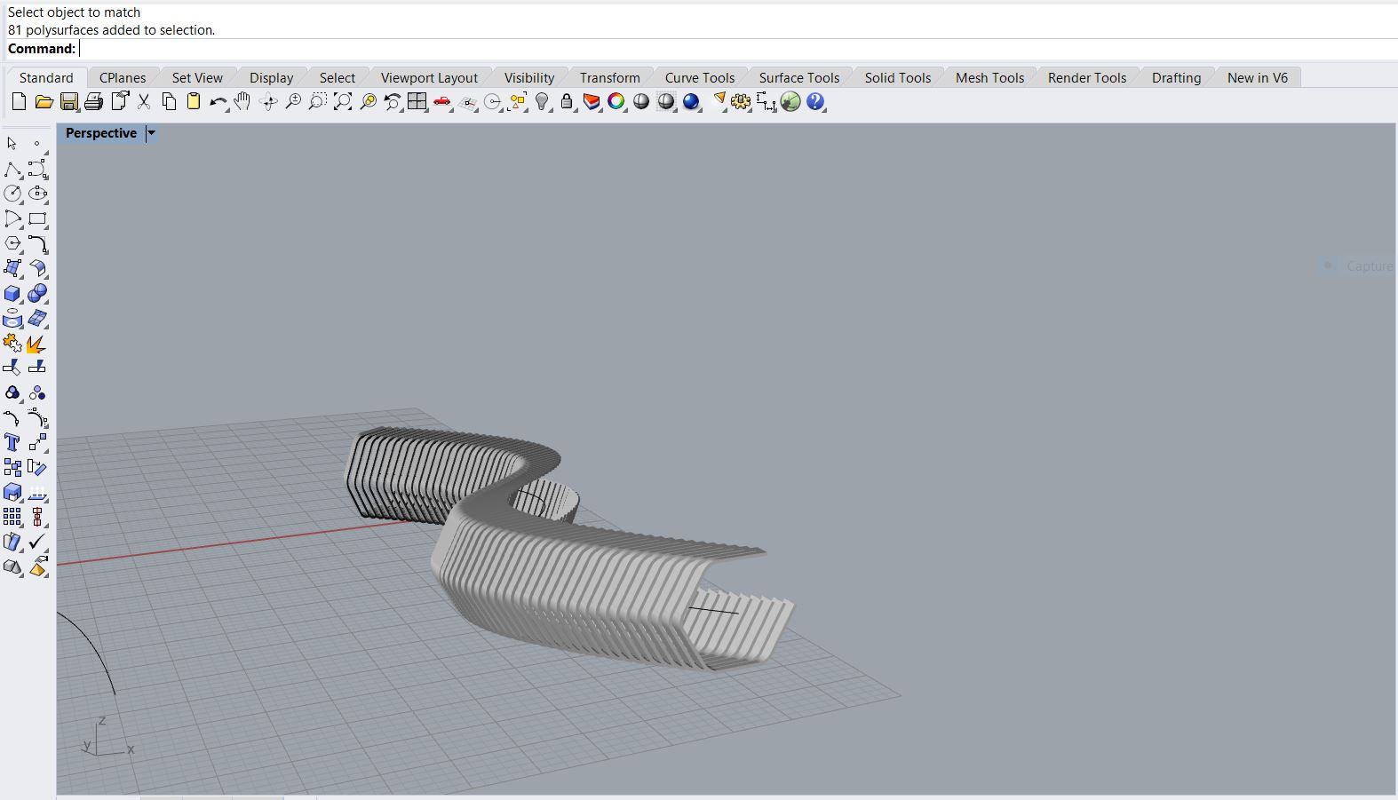
Task: Select the Box solid tool
Action: [12, 293]
